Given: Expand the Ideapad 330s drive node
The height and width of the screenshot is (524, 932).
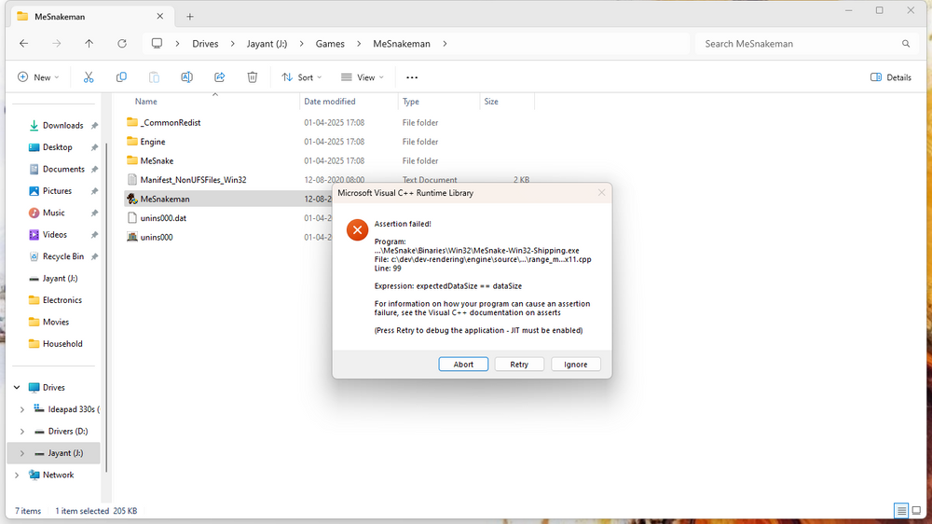Looking at the screenshot, I should point(22,409).
